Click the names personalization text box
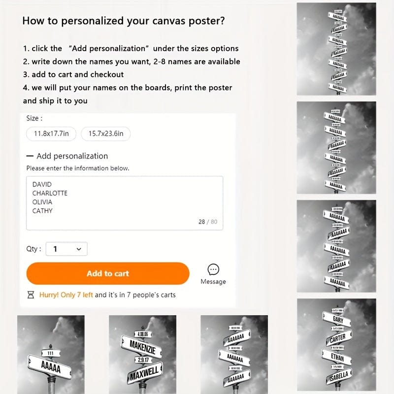Image resolution: width=394 pixels, height=394 pixels. [x=125, y=202]
